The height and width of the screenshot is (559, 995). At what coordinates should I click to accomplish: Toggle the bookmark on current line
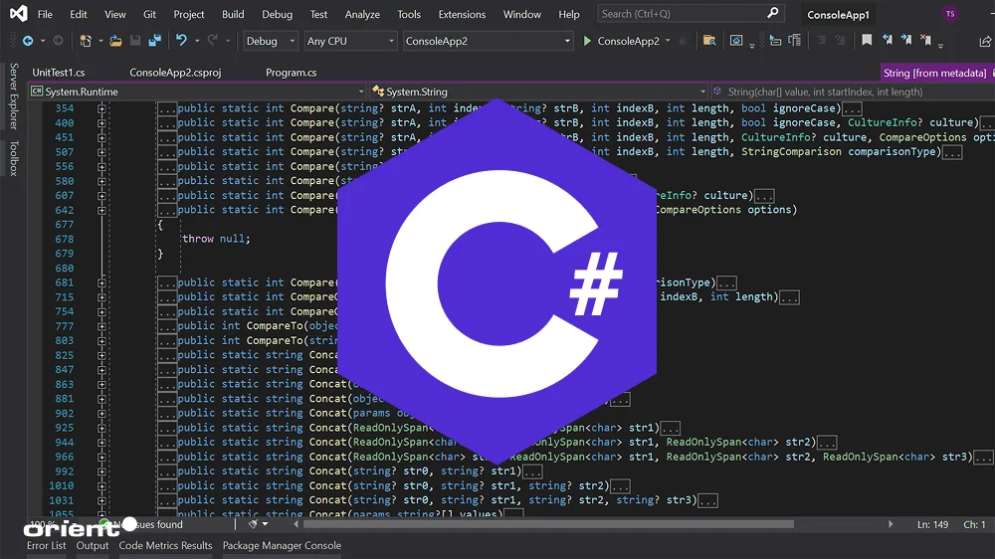click(x=867, y=41)
